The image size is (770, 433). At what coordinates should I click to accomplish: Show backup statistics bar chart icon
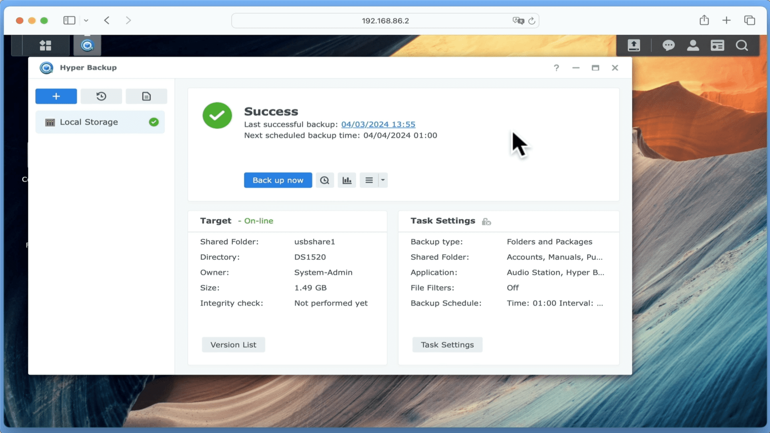coord(347,180)
